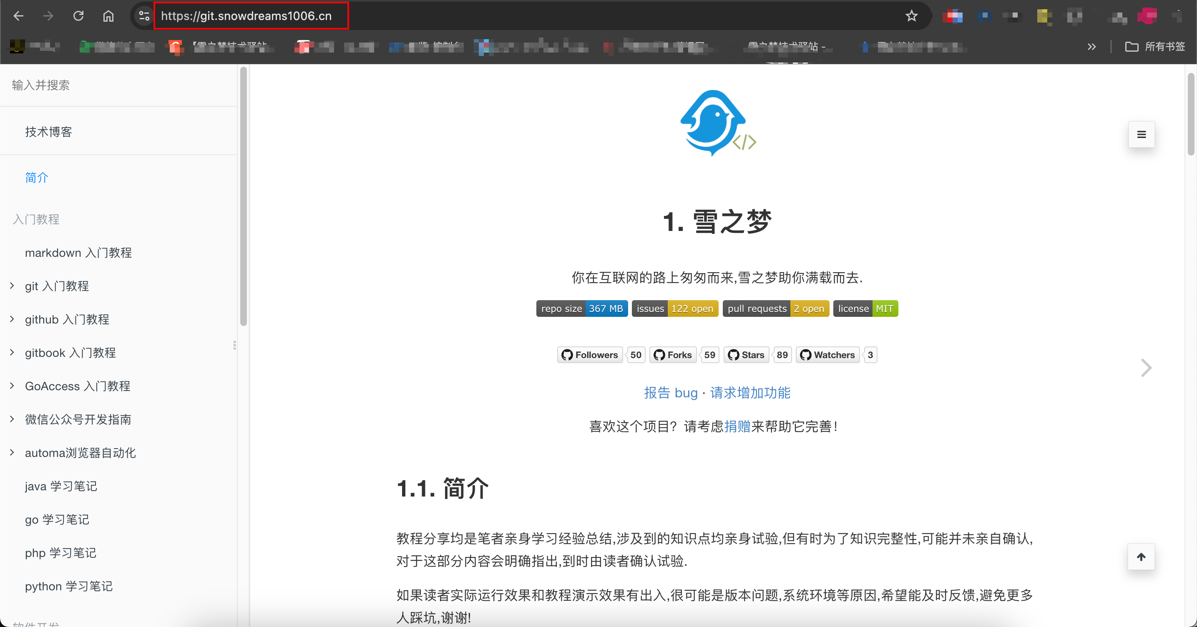Show more bookmarks overflow chevron
This screenshot has width=1197, height=627.
(x=1091, y=46)
